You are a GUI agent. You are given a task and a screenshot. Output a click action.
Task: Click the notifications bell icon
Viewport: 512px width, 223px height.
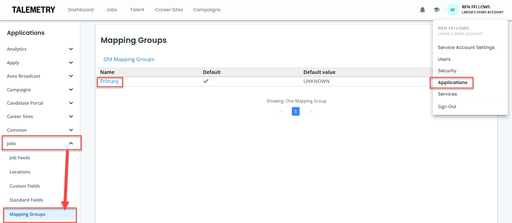click(422, 10)
